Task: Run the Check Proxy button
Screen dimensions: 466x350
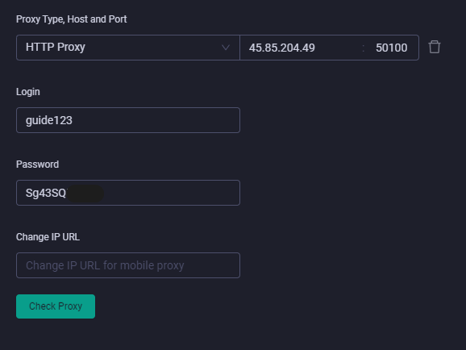Action: coord(56,306)
